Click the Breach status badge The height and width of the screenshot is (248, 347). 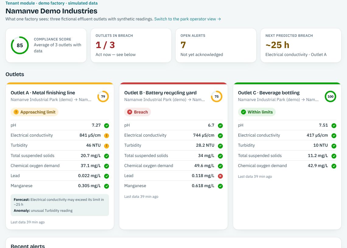click(x=137, y=112)
